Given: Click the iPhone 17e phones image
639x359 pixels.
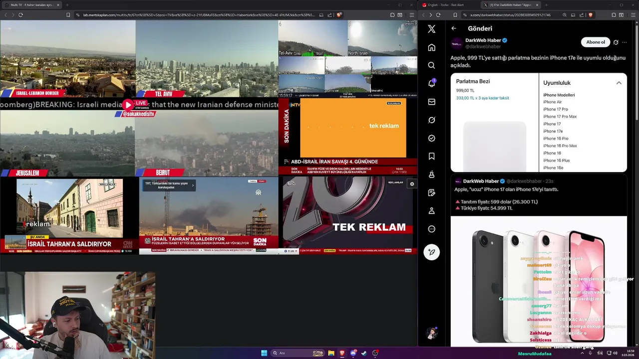Looking at the screenshot, I should click(x=539, y=281).
